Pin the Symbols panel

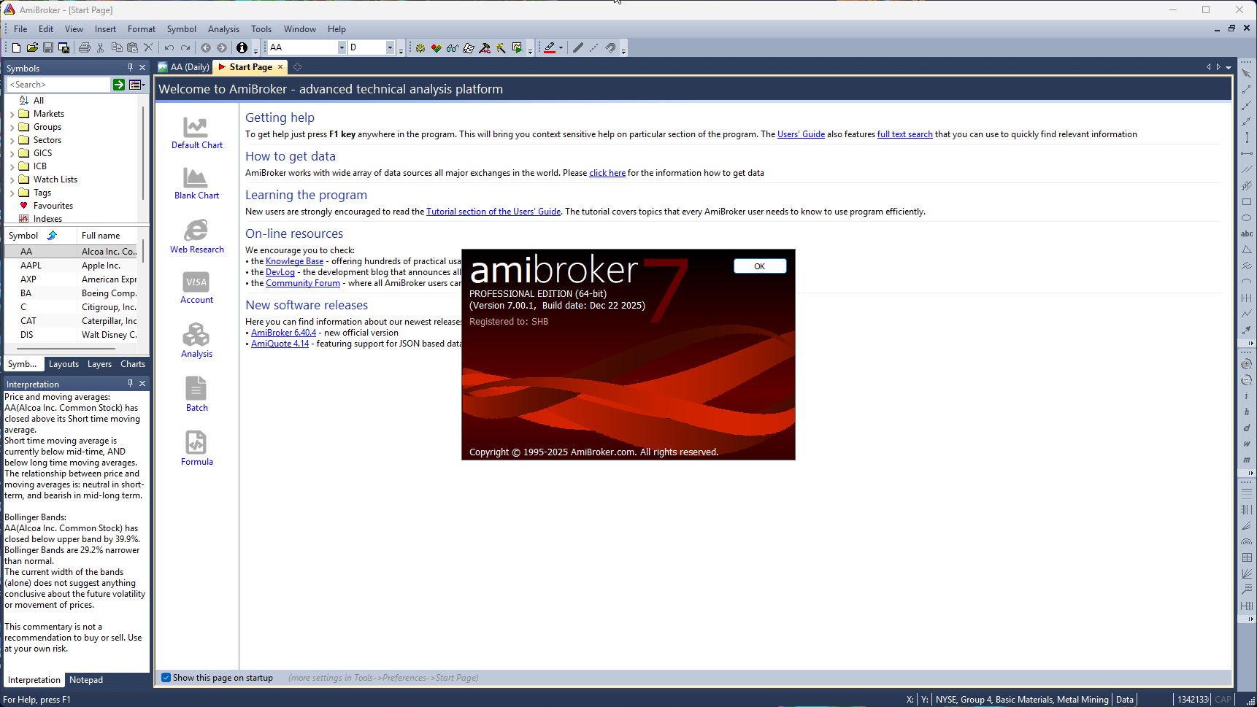pyautogui.click(x=130, y=67)
